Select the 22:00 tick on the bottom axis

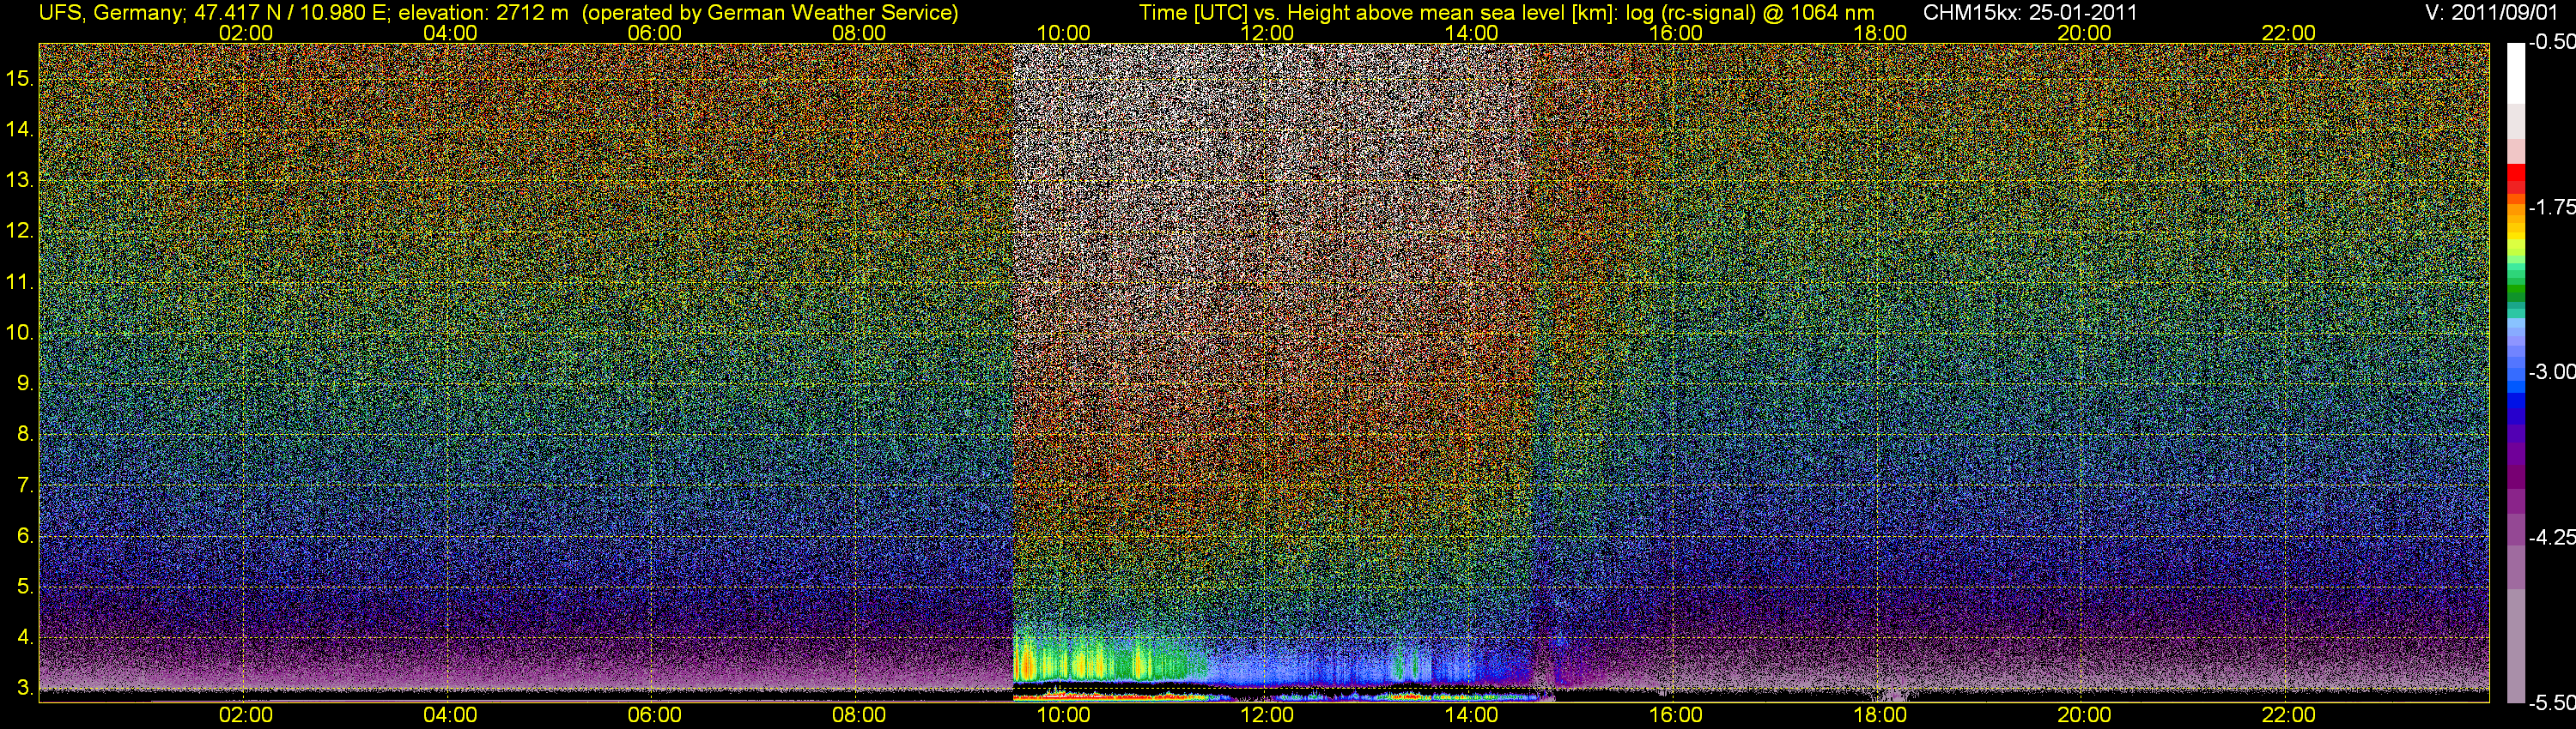(2288, 715)
